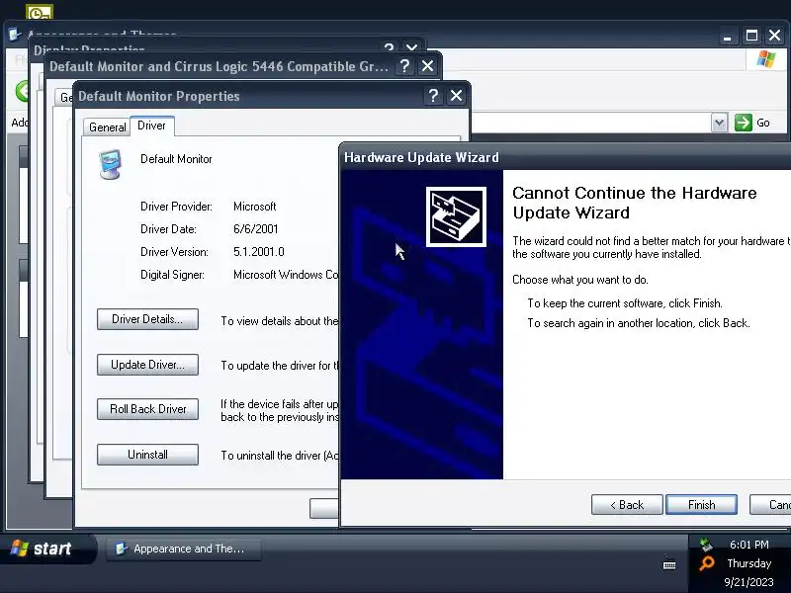The image size is (791, 593).
Task: Click the magnifier tray icon
Action: (x=707, y=562)
